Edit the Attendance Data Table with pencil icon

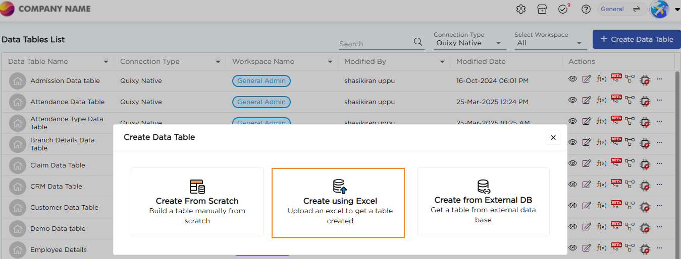(587, 100)
